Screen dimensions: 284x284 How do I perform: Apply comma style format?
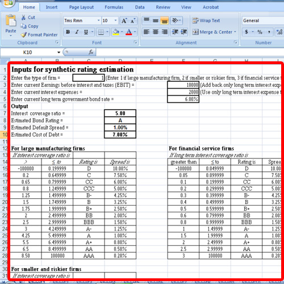[269, 32]
